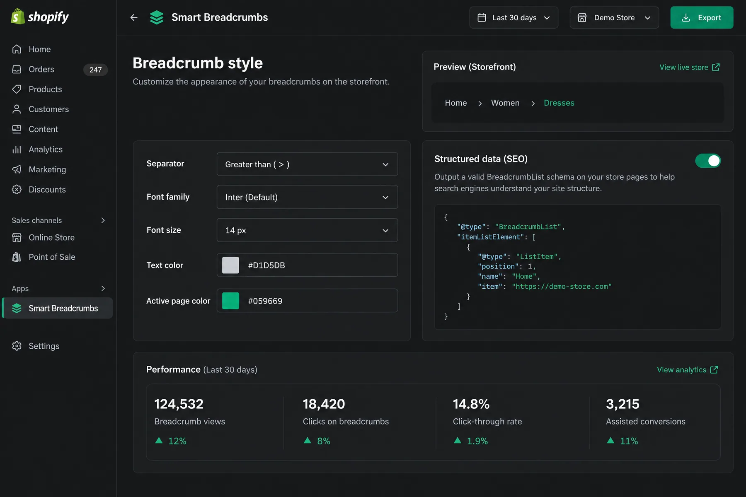Click the Dresses breadcrumb in preview
Image resolution: width=746 pixels, height=497 pixels.
tap(559, 103)
